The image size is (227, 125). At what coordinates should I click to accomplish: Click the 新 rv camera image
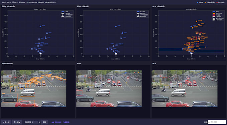[x=184, y=89]
